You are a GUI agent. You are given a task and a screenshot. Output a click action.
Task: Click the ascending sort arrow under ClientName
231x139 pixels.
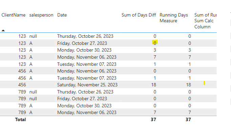(x=3, y=30)
